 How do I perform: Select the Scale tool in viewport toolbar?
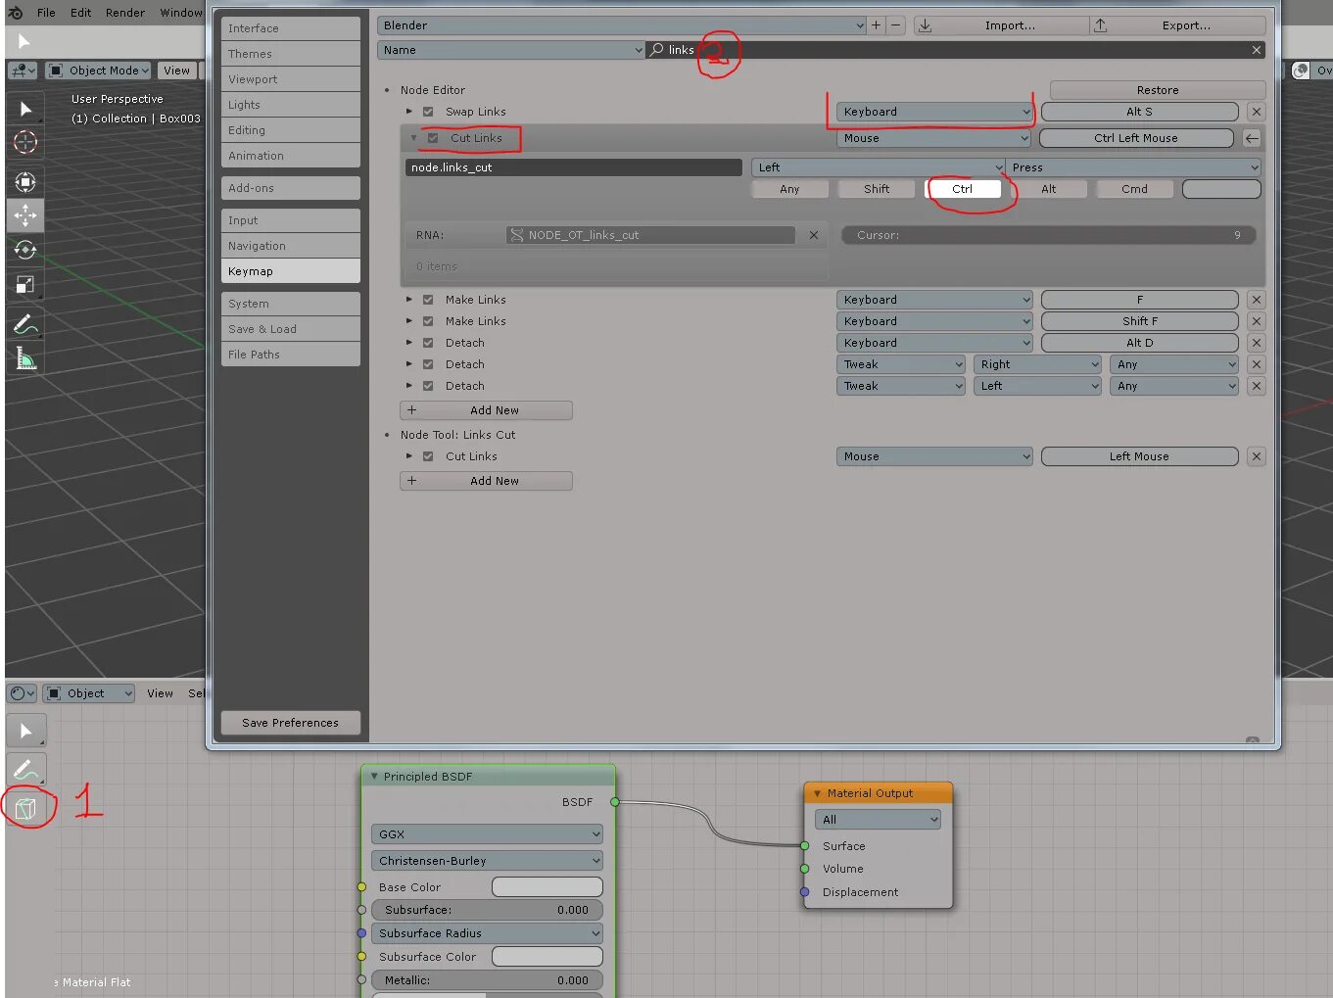(25, 284)
